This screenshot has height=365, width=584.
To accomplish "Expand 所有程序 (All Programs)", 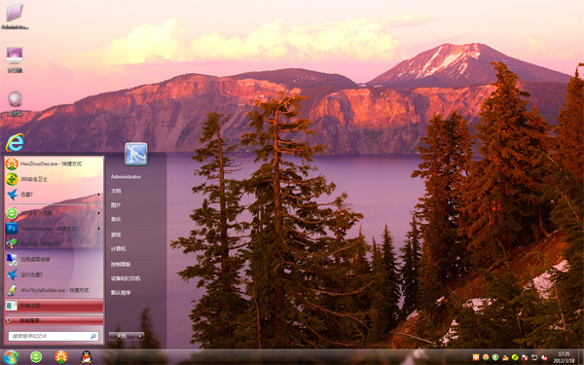I will point(54,320).
